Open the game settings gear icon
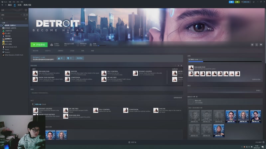This screenshot has width=266, height=149. coord(252,45)
